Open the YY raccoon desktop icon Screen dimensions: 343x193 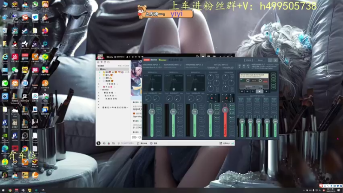tap(25, 70)
